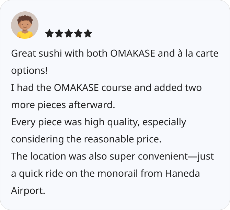Viewport: 230px width, 210px height.
Task: Click the line "I had the OMAKASE course"
Action: [x=106, y=88]
